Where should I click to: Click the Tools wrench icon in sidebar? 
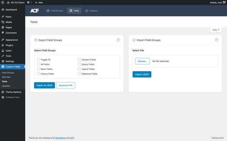point(3,56)
